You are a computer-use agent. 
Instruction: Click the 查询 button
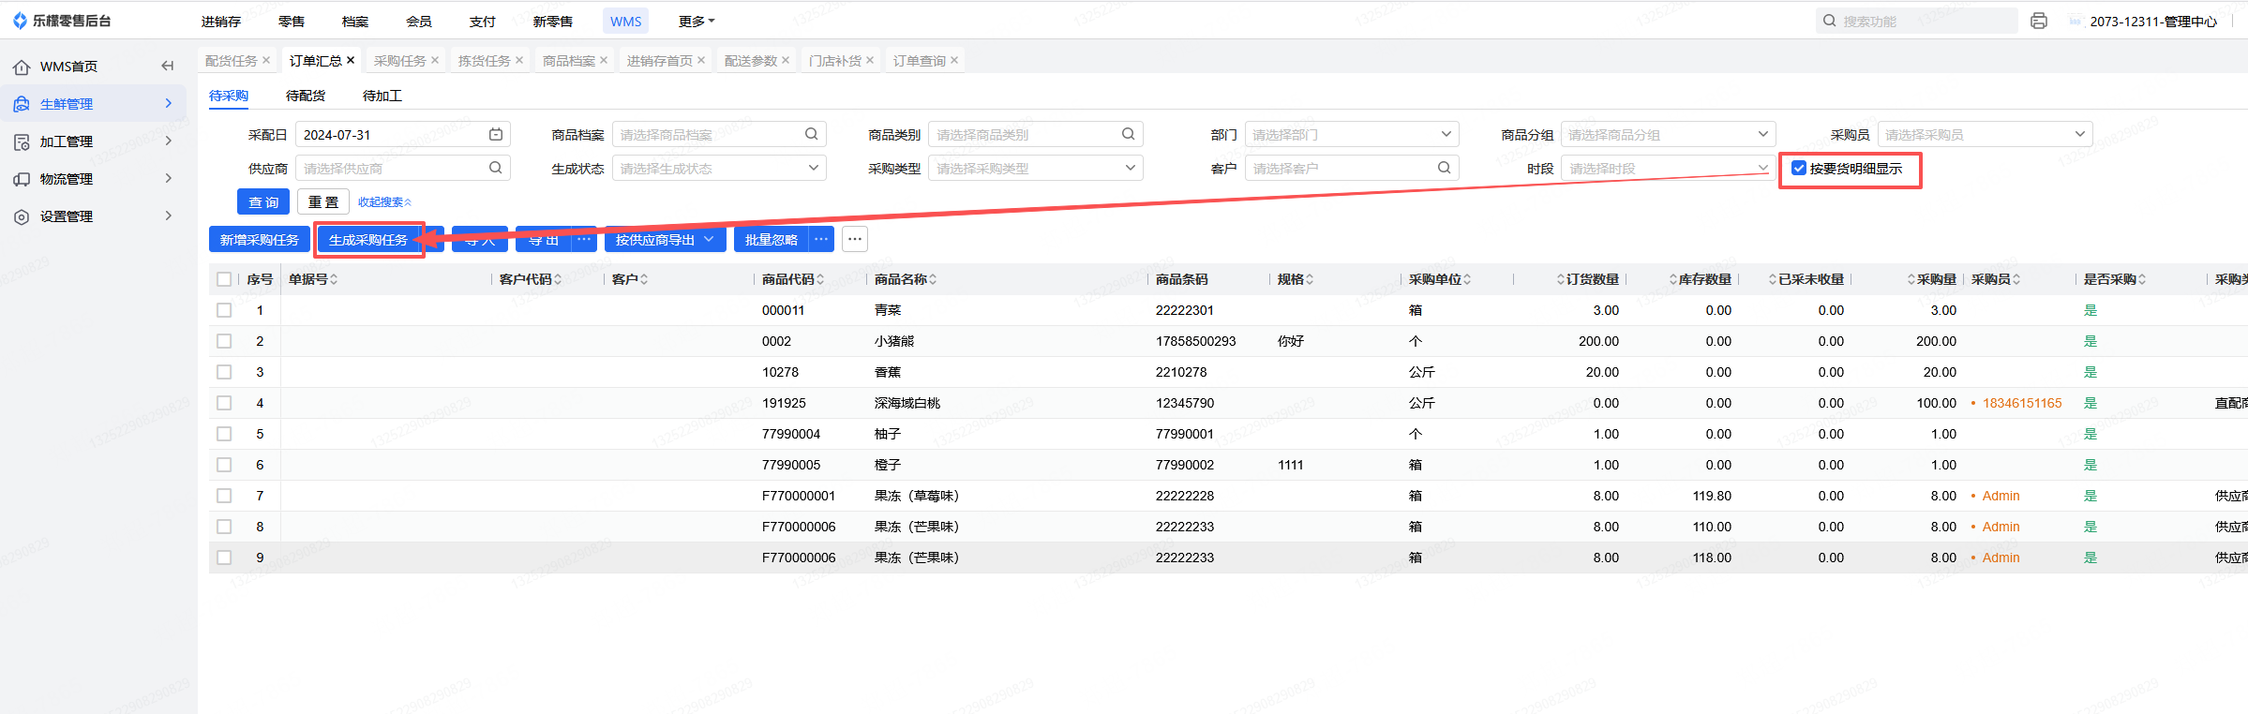click(263, 201)
